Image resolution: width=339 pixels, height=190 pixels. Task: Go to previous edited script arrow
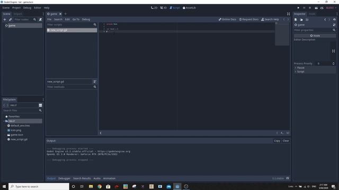point(284,20)
